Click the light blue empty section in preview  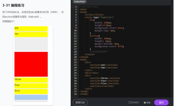[x=31, y=97]
